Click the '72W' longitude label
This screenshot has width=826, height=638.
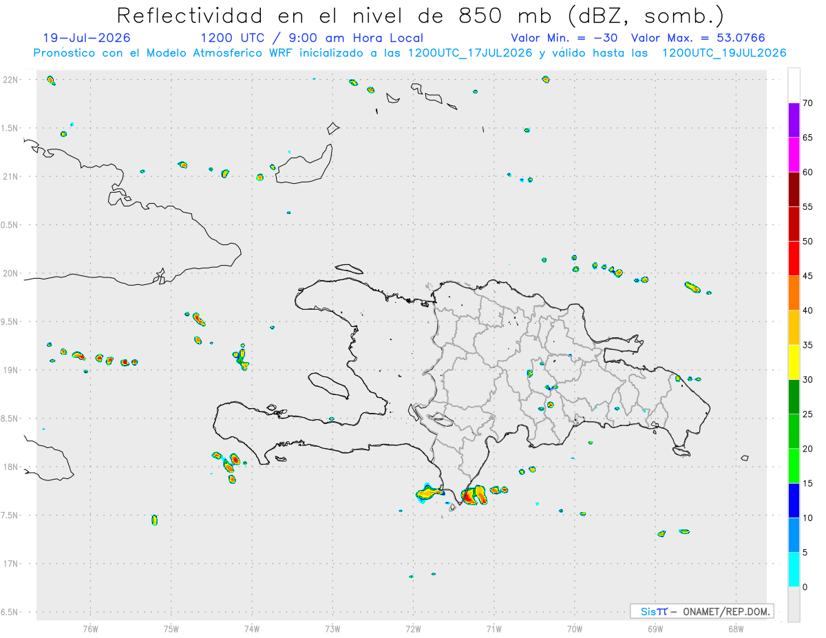[413, 628]
